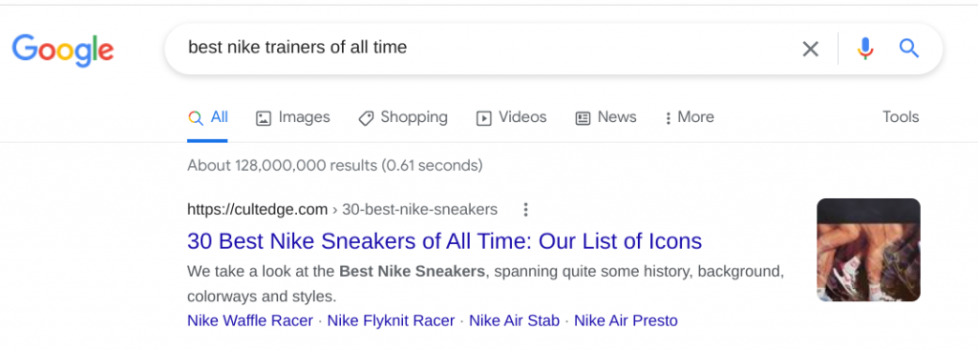Click the Google logo

tap(62, 50)
